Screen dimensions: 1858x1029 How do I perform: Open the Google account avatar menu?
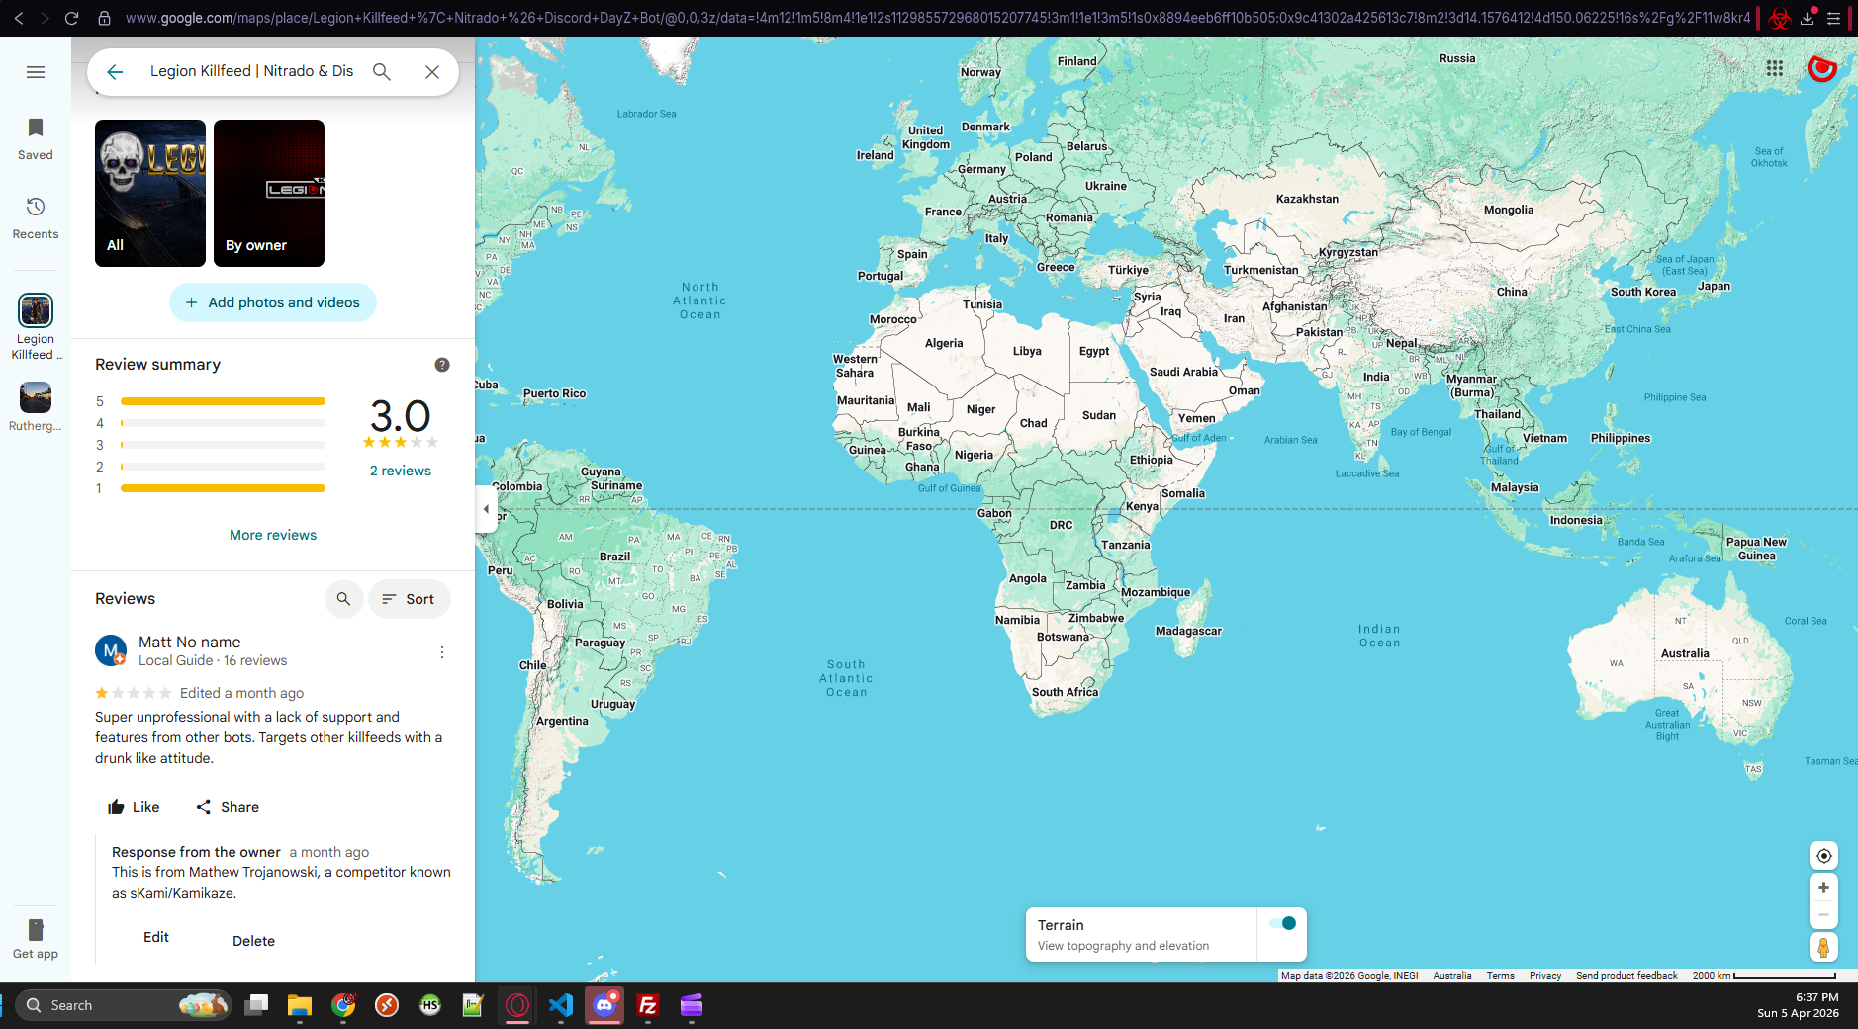click(1821, 68)
